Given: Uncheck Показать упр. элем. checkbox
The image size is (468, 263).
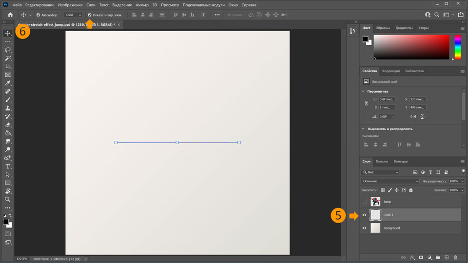Looking at the screenshot, I should click(90, 15).
